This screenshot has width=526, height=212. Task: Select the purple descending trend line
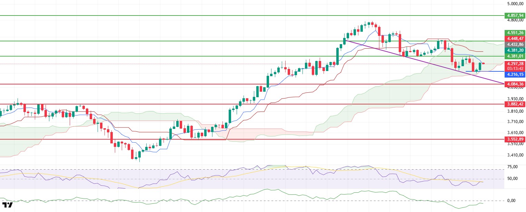424,62
